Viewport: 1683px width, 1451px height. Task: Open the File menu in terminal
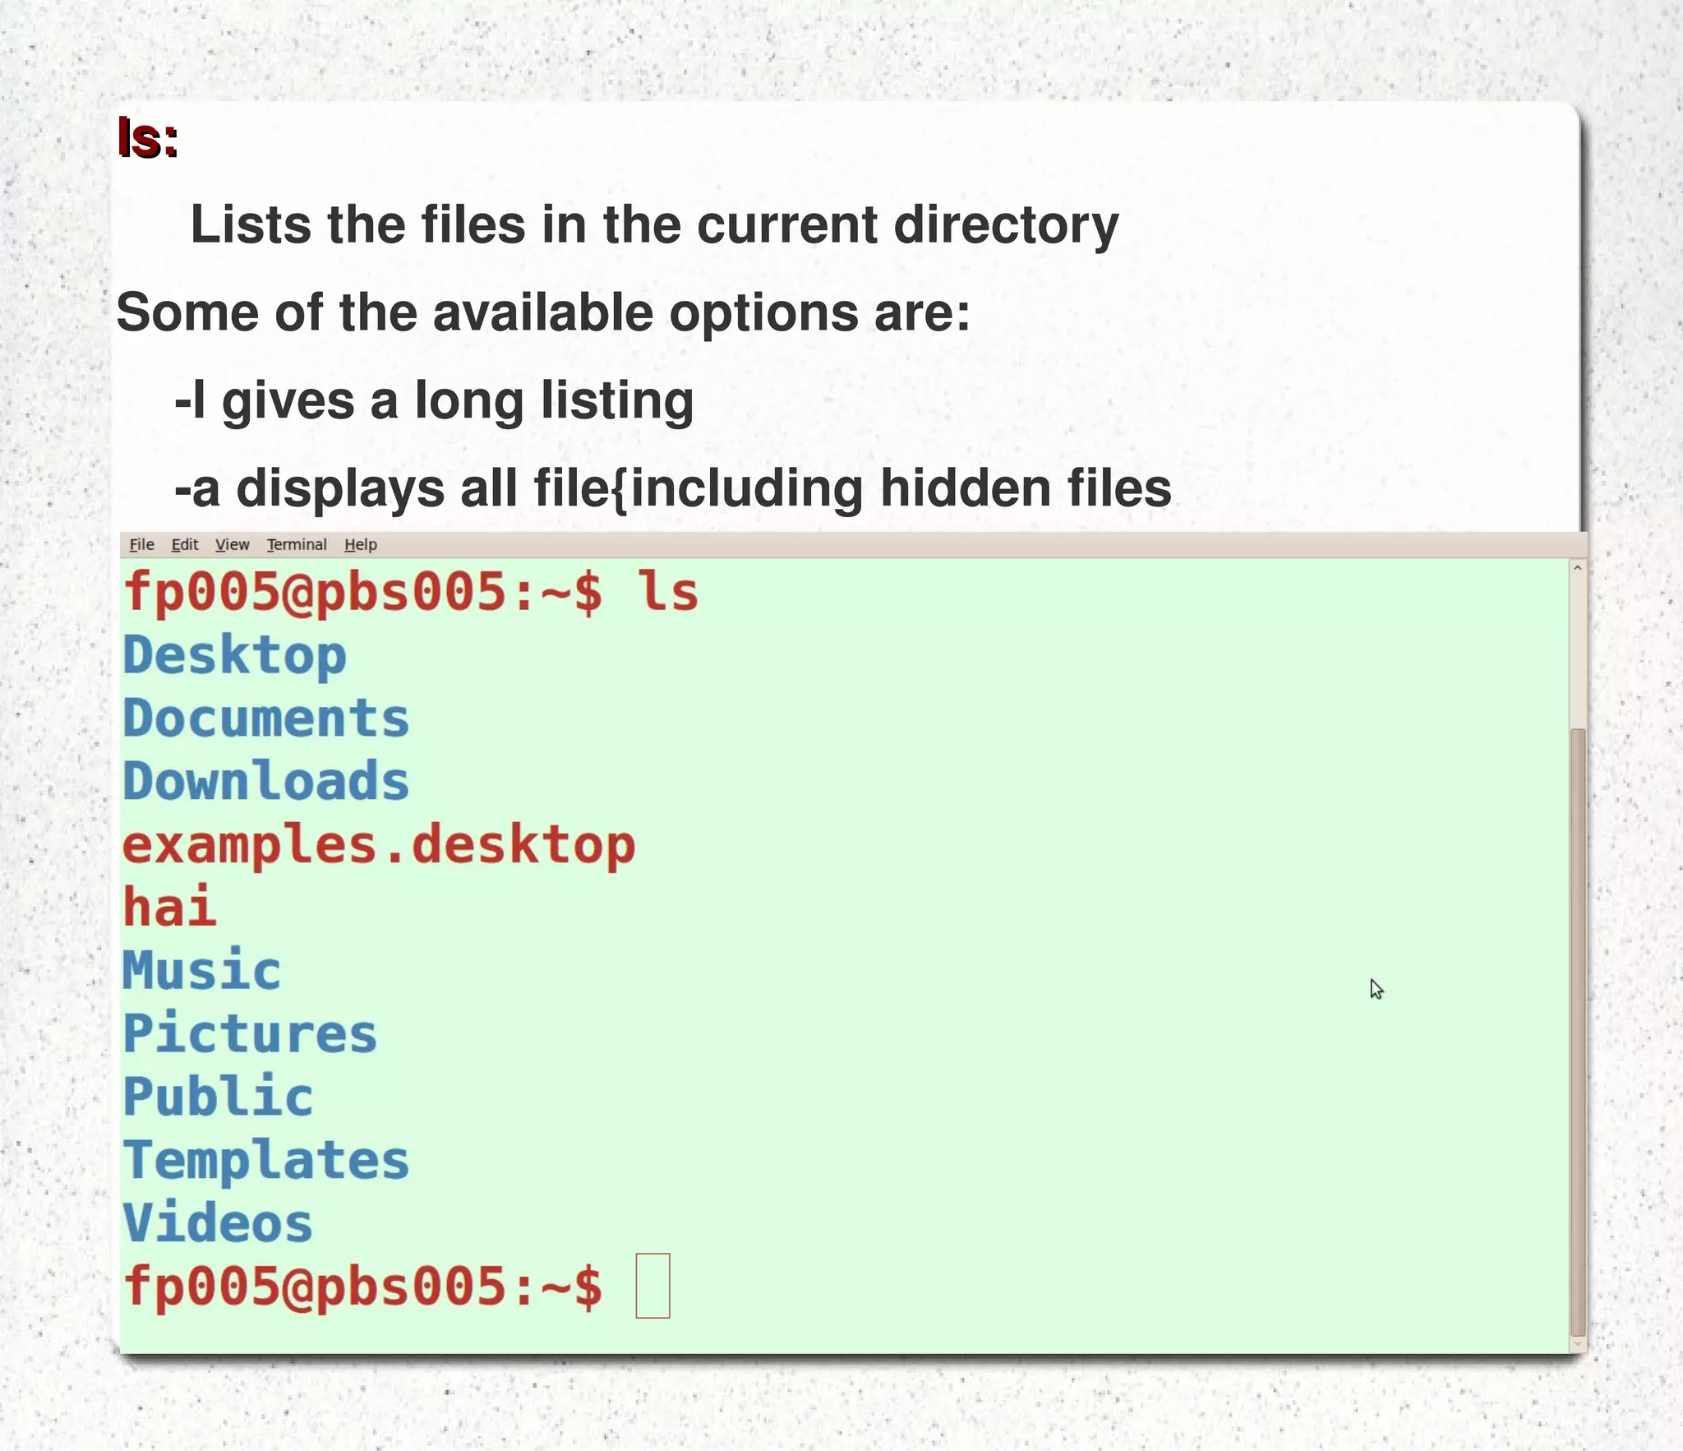141,544
